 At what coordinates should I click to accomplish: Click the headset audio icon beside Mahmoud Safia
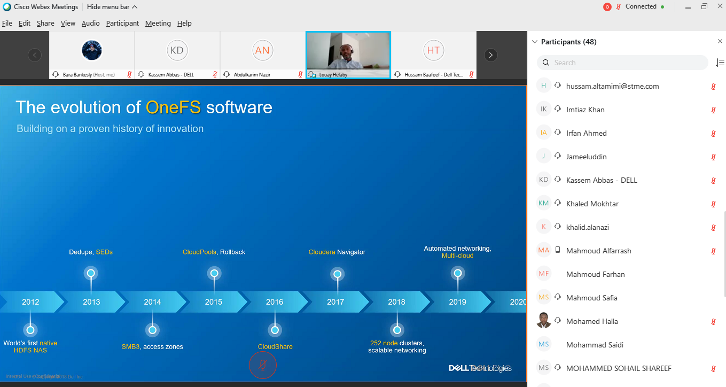click(x=558, y=297)
